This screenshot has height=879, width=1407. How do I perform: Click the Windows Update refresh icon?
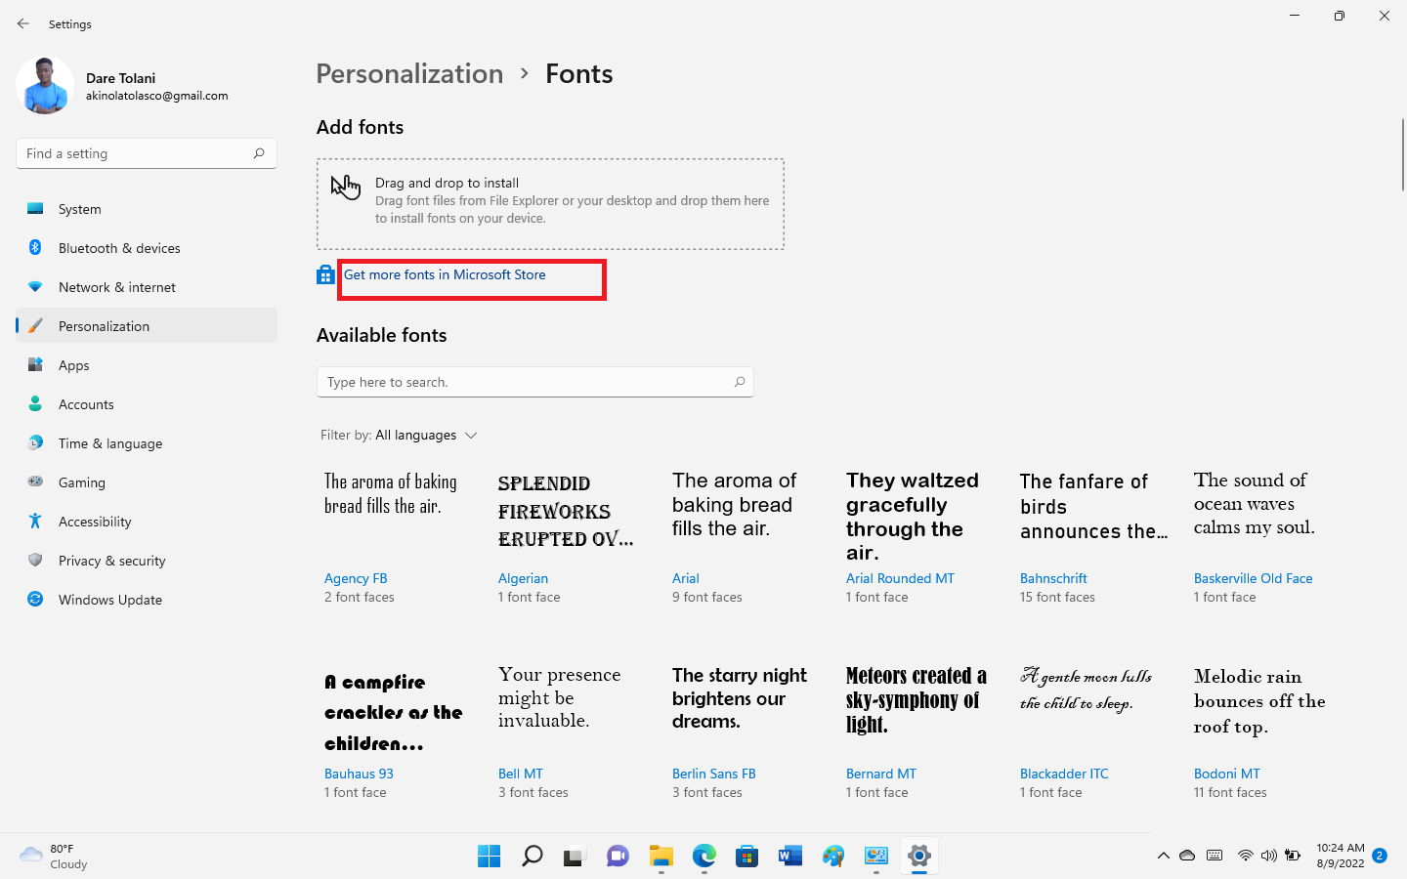point(35,600)
